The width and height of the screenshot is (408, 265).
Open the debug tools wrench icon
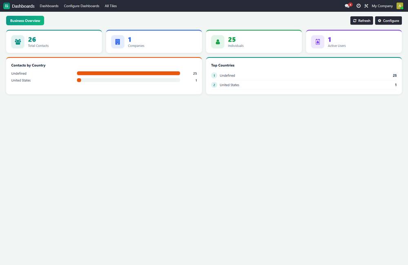(x=366, y=6)
